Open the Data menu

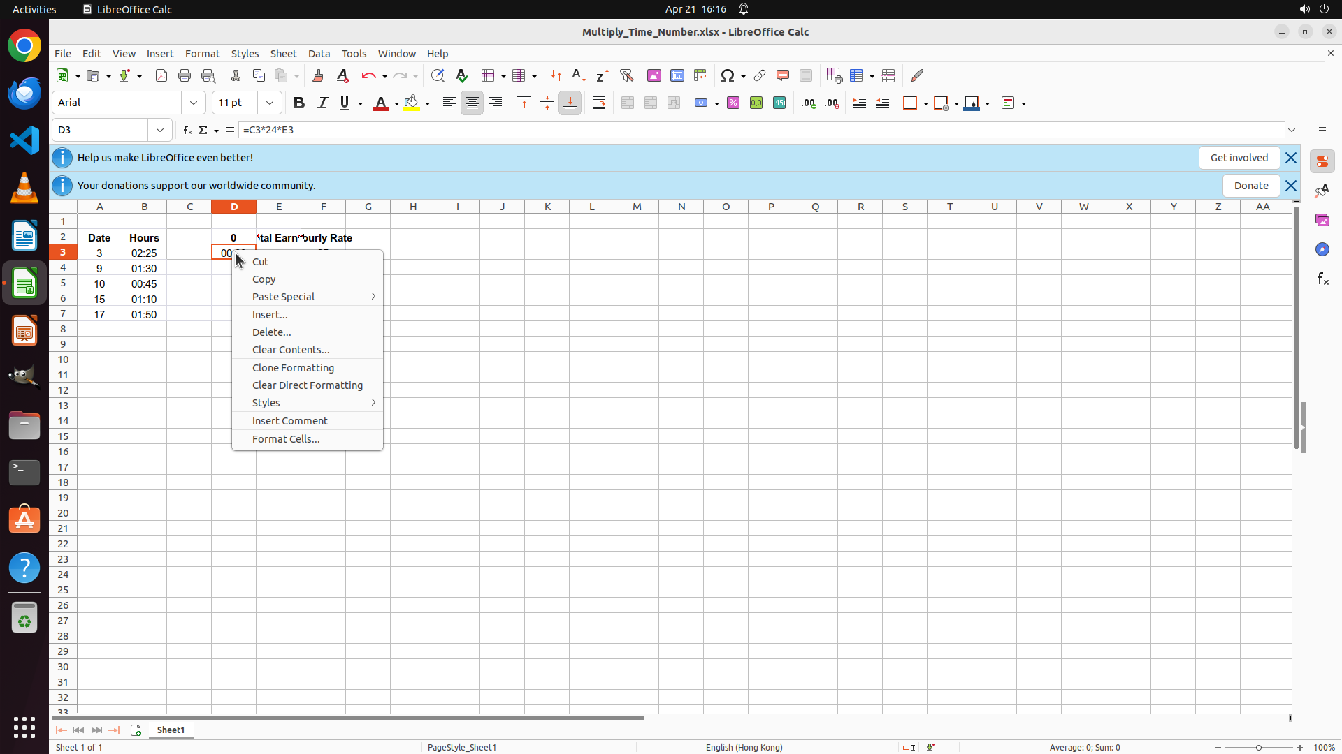[x=319, y=54]
